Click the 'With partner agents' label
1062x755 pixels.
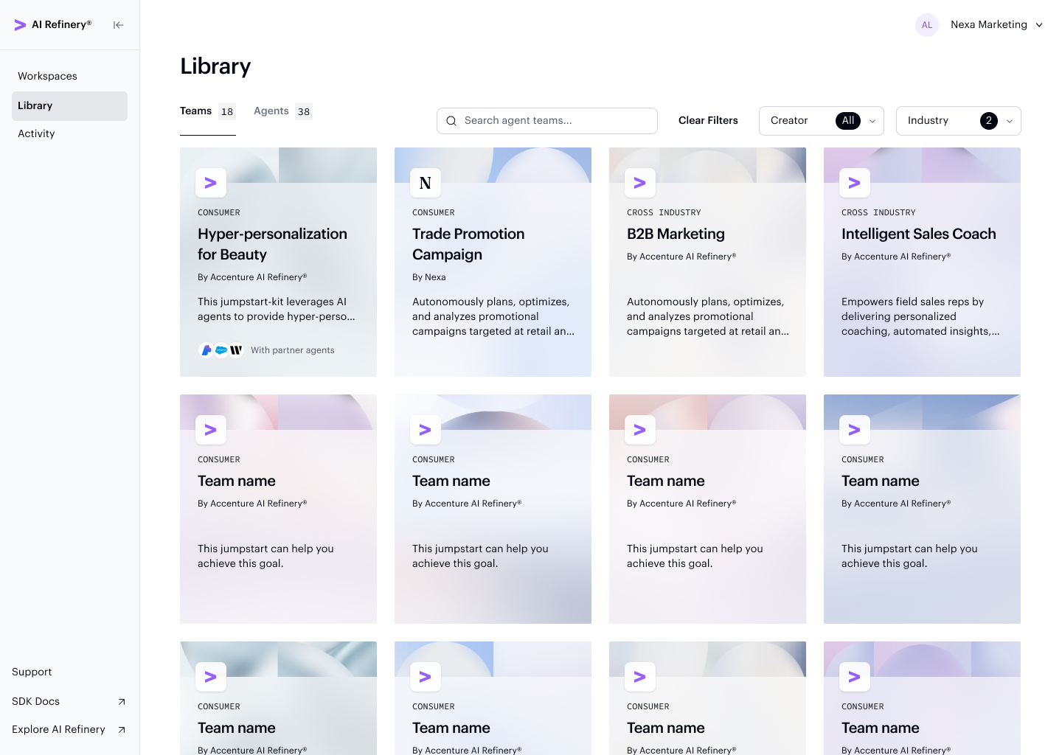pos(293,350)
